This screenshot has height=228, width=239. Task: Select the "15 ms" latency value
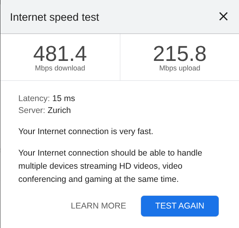[64, 98]
